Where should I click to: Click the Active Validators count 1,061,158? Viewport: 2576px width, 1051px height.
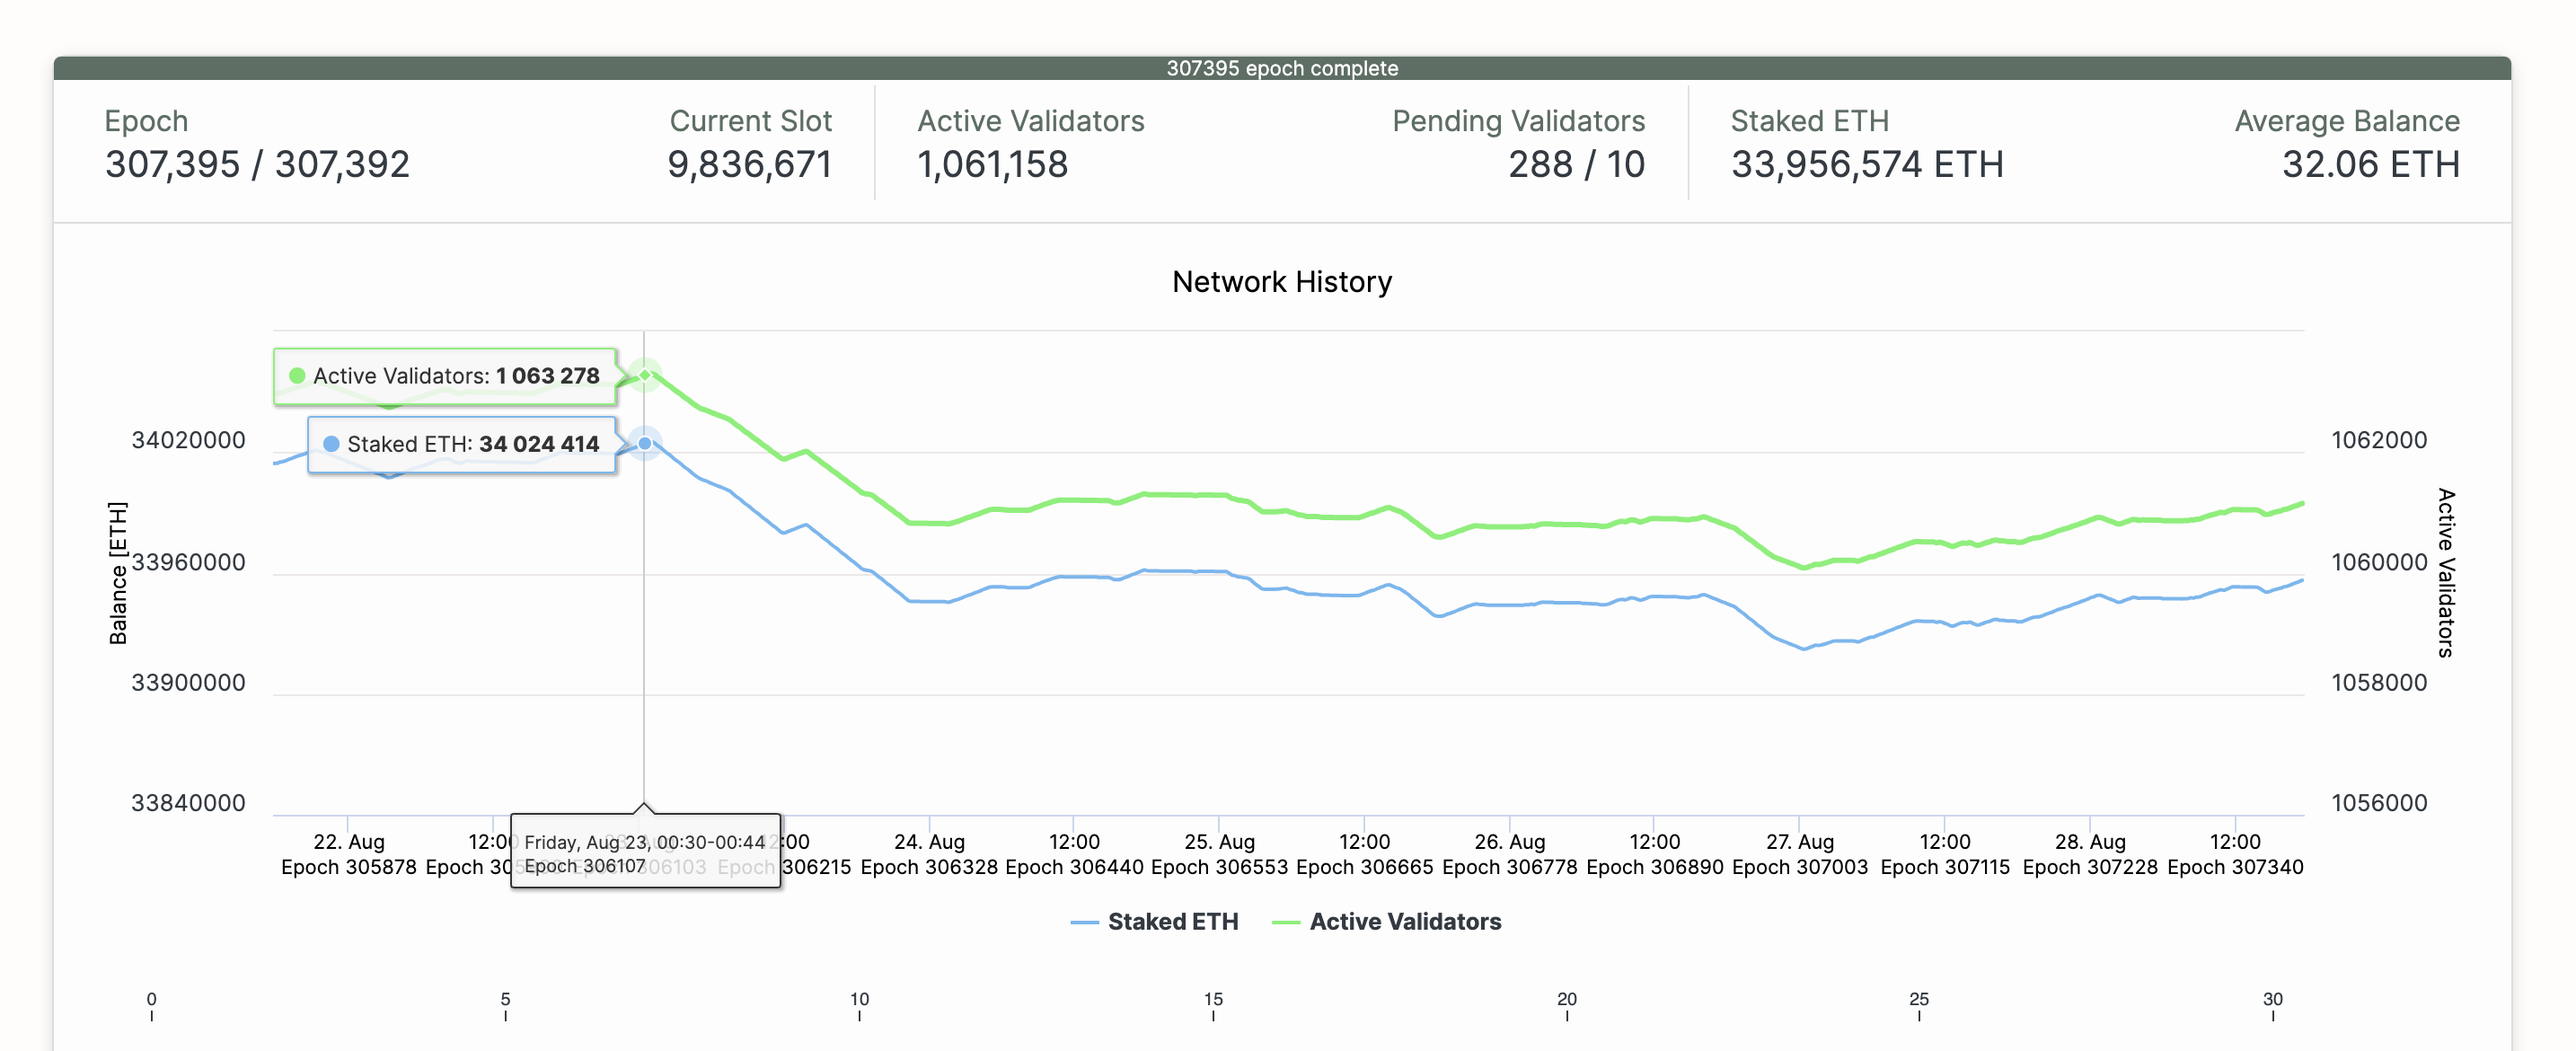[x=993, y=165]
